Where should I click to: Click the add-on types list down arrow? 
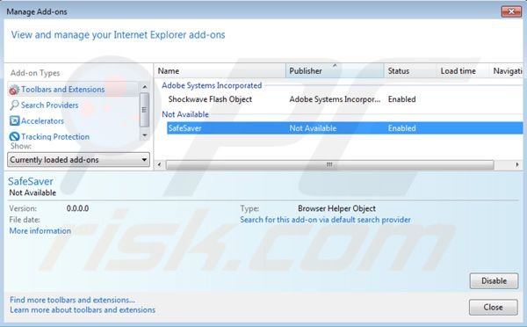145,135
